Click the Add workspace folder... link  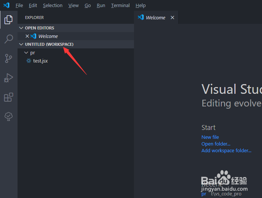tap(226, 151)
